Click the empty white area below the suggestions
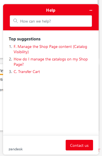This screenshot has width=102, height=156. pos(51,104)
